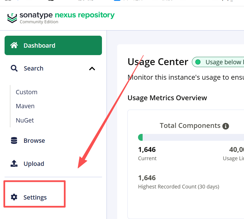This screenshot has width=244, height=219.
Task: Select NuGet search
Action: [25, 120]
